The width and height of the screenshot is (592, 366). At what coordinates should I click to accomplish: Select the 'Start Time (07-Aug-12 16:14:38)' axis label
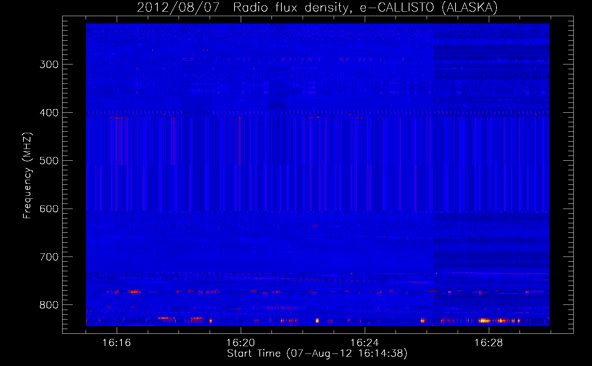click(317, 354)
